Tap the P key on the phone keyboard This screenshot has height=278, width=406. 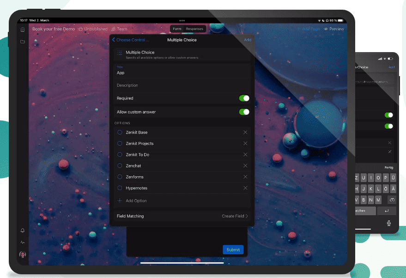click(386, 178)
